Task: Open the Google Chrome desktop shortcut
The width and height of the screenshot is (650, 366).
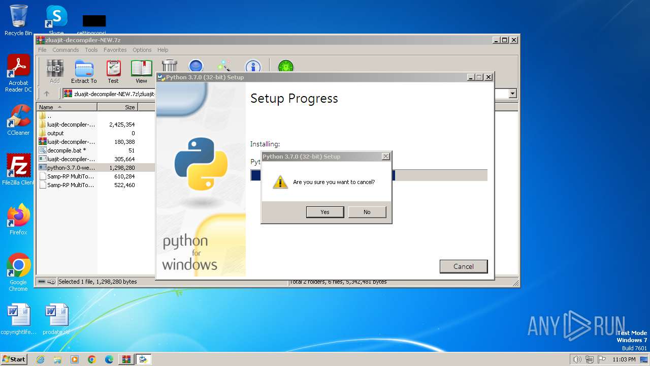Action: click(18, 272)
